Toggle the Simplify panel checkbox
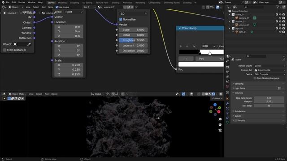 coord(236,120)
